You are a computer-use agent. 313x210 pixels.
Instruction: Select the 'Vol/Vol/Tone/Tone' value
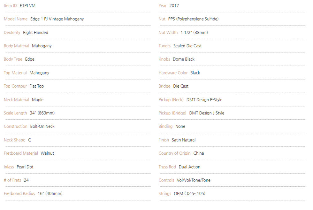(x=194, y=180)
